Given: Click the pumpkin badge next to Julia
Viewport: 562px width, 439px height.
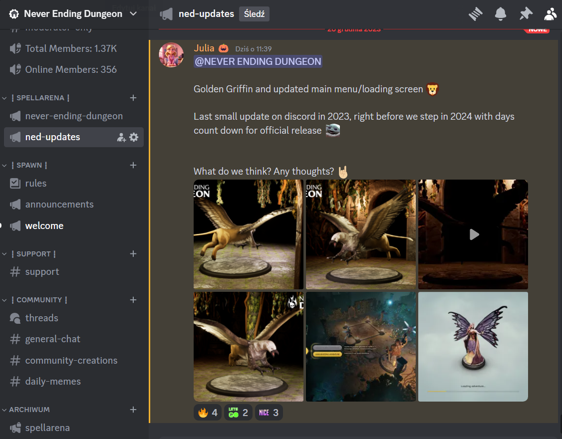Looking at the screenshot, I should click(223, 48).
